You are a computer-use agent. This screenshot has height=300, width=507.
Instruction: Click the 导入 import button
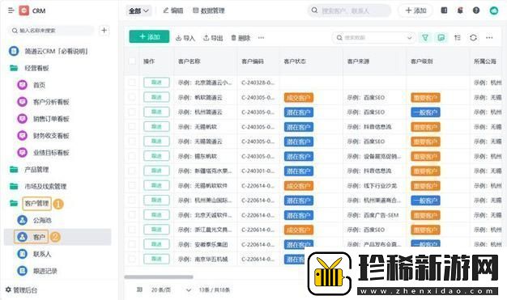185,38
